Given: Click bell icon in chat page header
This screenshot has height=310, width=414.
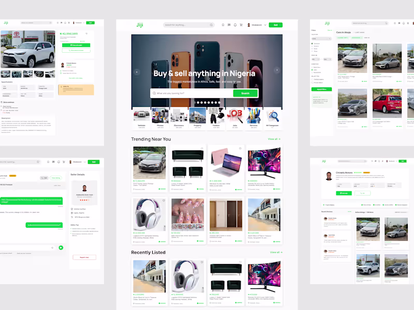Looking at the screenshot, I should (x=58, y=162).
